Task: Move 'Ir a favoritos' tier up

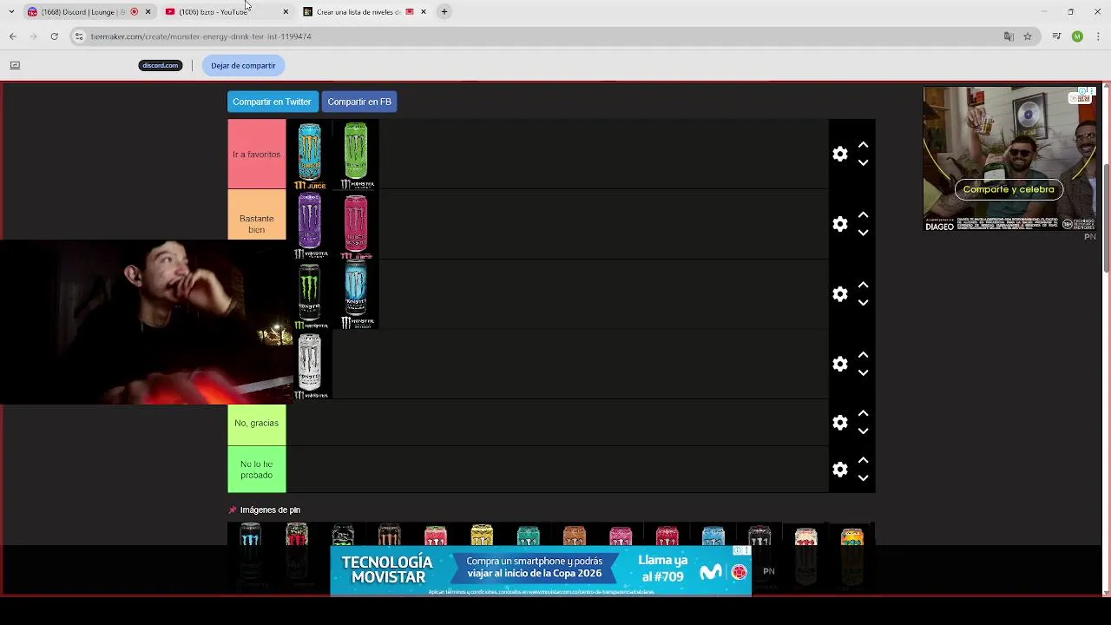Action: pos(863,145)
